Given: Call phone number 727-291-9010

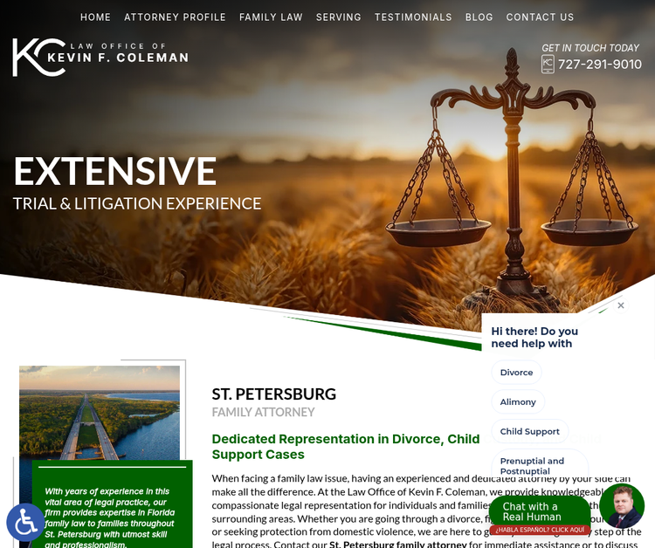Looking at the screenshot, I should pyautogui.click(x=600, y=65).
